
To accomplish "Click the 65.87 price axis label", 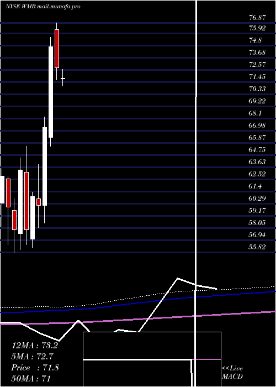I will point(257,138).
